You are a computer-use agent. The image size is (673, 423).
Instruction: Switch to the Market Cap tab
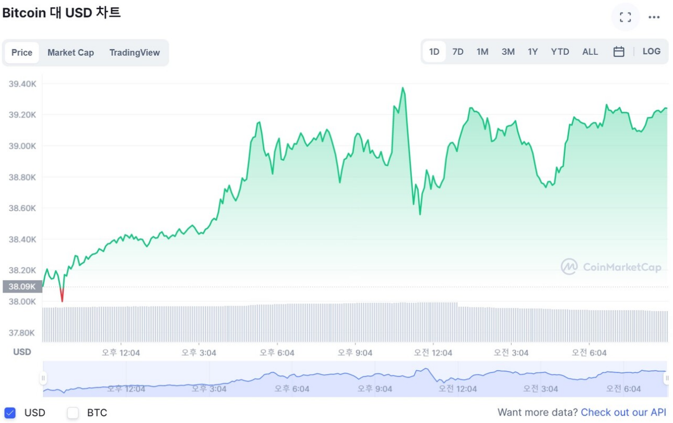tap(70, 53)
